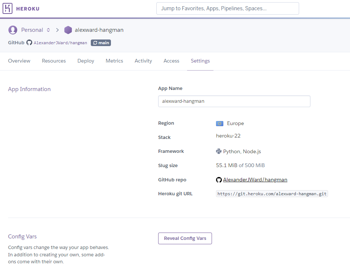Click the main branch badge
Screen dimensions: 350x279
click(x=101, y=43)
